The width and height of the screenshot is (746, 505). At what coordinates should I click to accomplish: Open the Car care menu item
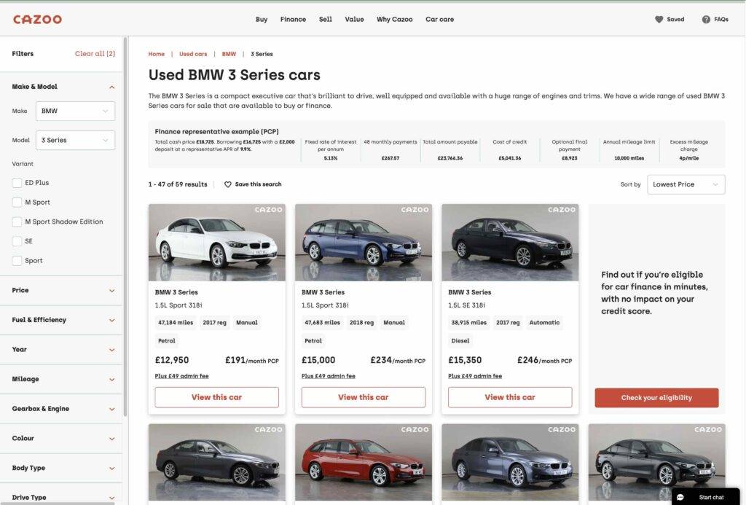(439, 19)
